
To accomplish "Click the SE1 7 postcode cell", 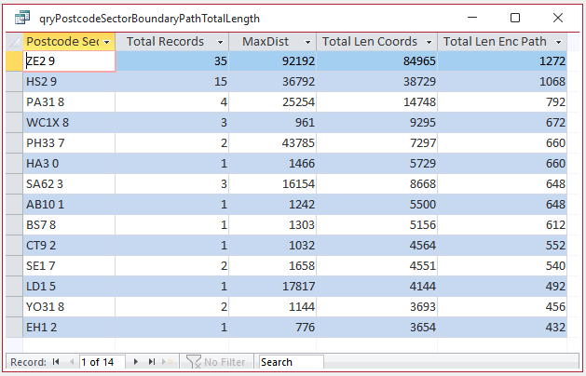I will pos(69,266).
